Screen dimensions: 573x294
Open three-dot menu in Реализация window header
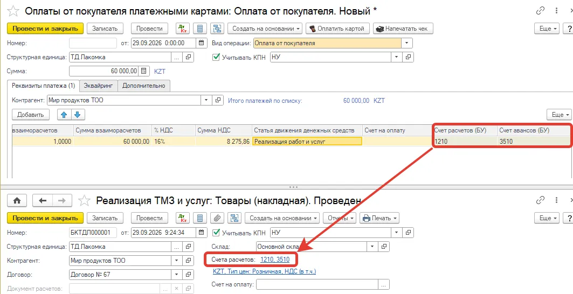click(556, 200)
